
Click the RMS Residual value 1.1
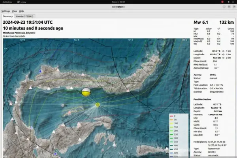pyautogui.click(x=215, y=64)
